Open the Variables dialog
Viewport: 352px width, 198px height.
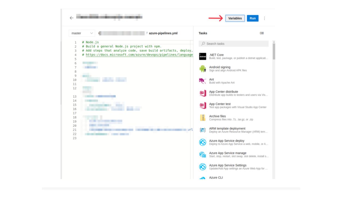pyautogui.click(x=235, y=18)
